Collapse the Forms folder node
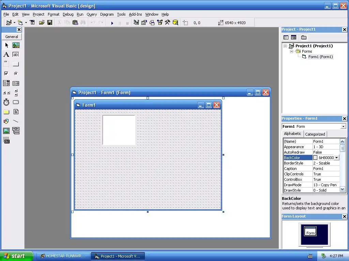Image resolution: width=349 pixels, height=261 pixels. 292,52
